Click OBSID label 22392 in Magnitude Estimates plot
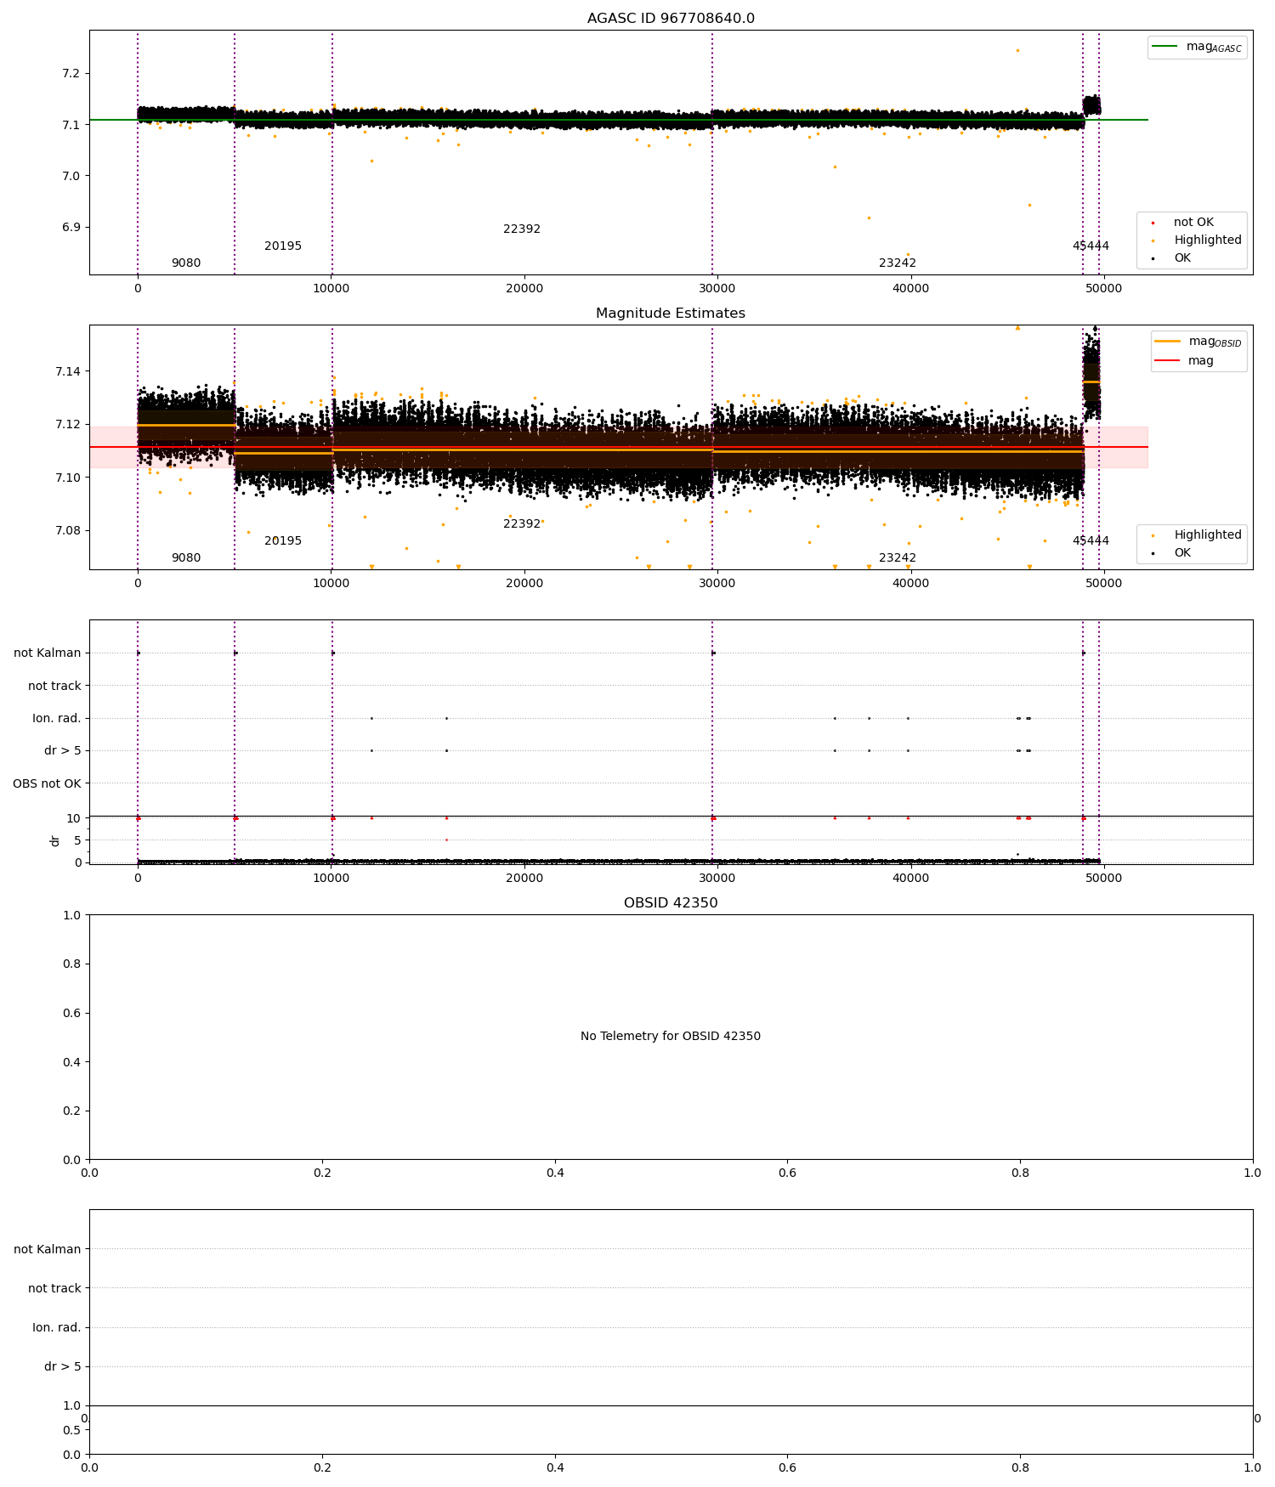The image size is (1275, 1487). coord(522,524)
